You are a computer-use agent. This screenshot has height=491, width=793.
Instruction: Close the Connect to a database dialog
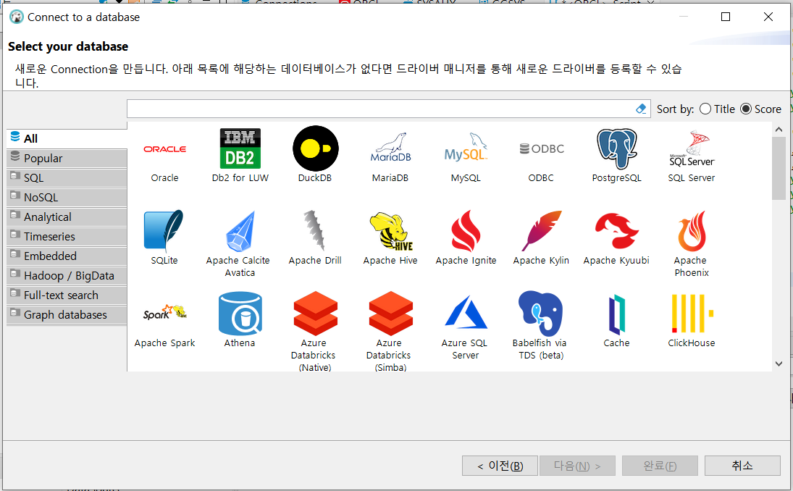point(768,17)
